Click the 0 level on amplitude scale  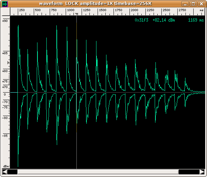(x=5, y=94)
